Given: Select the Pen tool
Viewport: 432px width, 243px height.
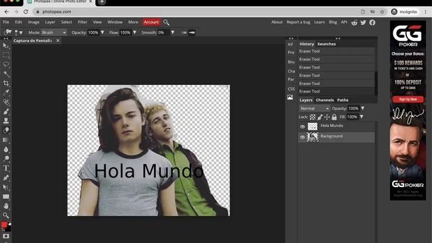Looking at the screenshot, I should [6, 178].
